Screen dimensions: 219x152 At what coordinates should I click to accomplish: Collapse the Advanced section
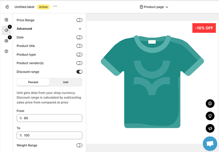80,29
